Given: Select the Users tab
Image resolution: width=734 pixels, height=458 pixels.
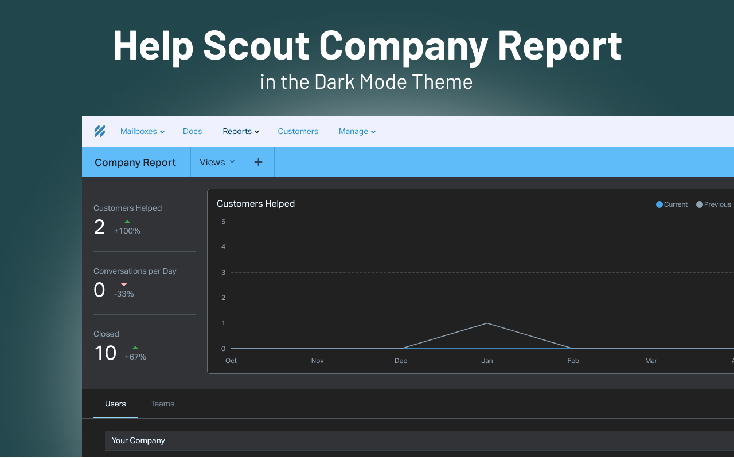Looking at the screenshot, I should click(x=115, y=404).
